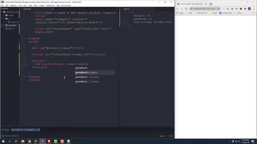
Task: Click the localhost address bar
Action: pyautogui.click(x=205, y=9)
